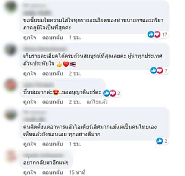Click the heart reaction icon beside count 7
Viewport: 185px width, 176px height.
[160, 70]
